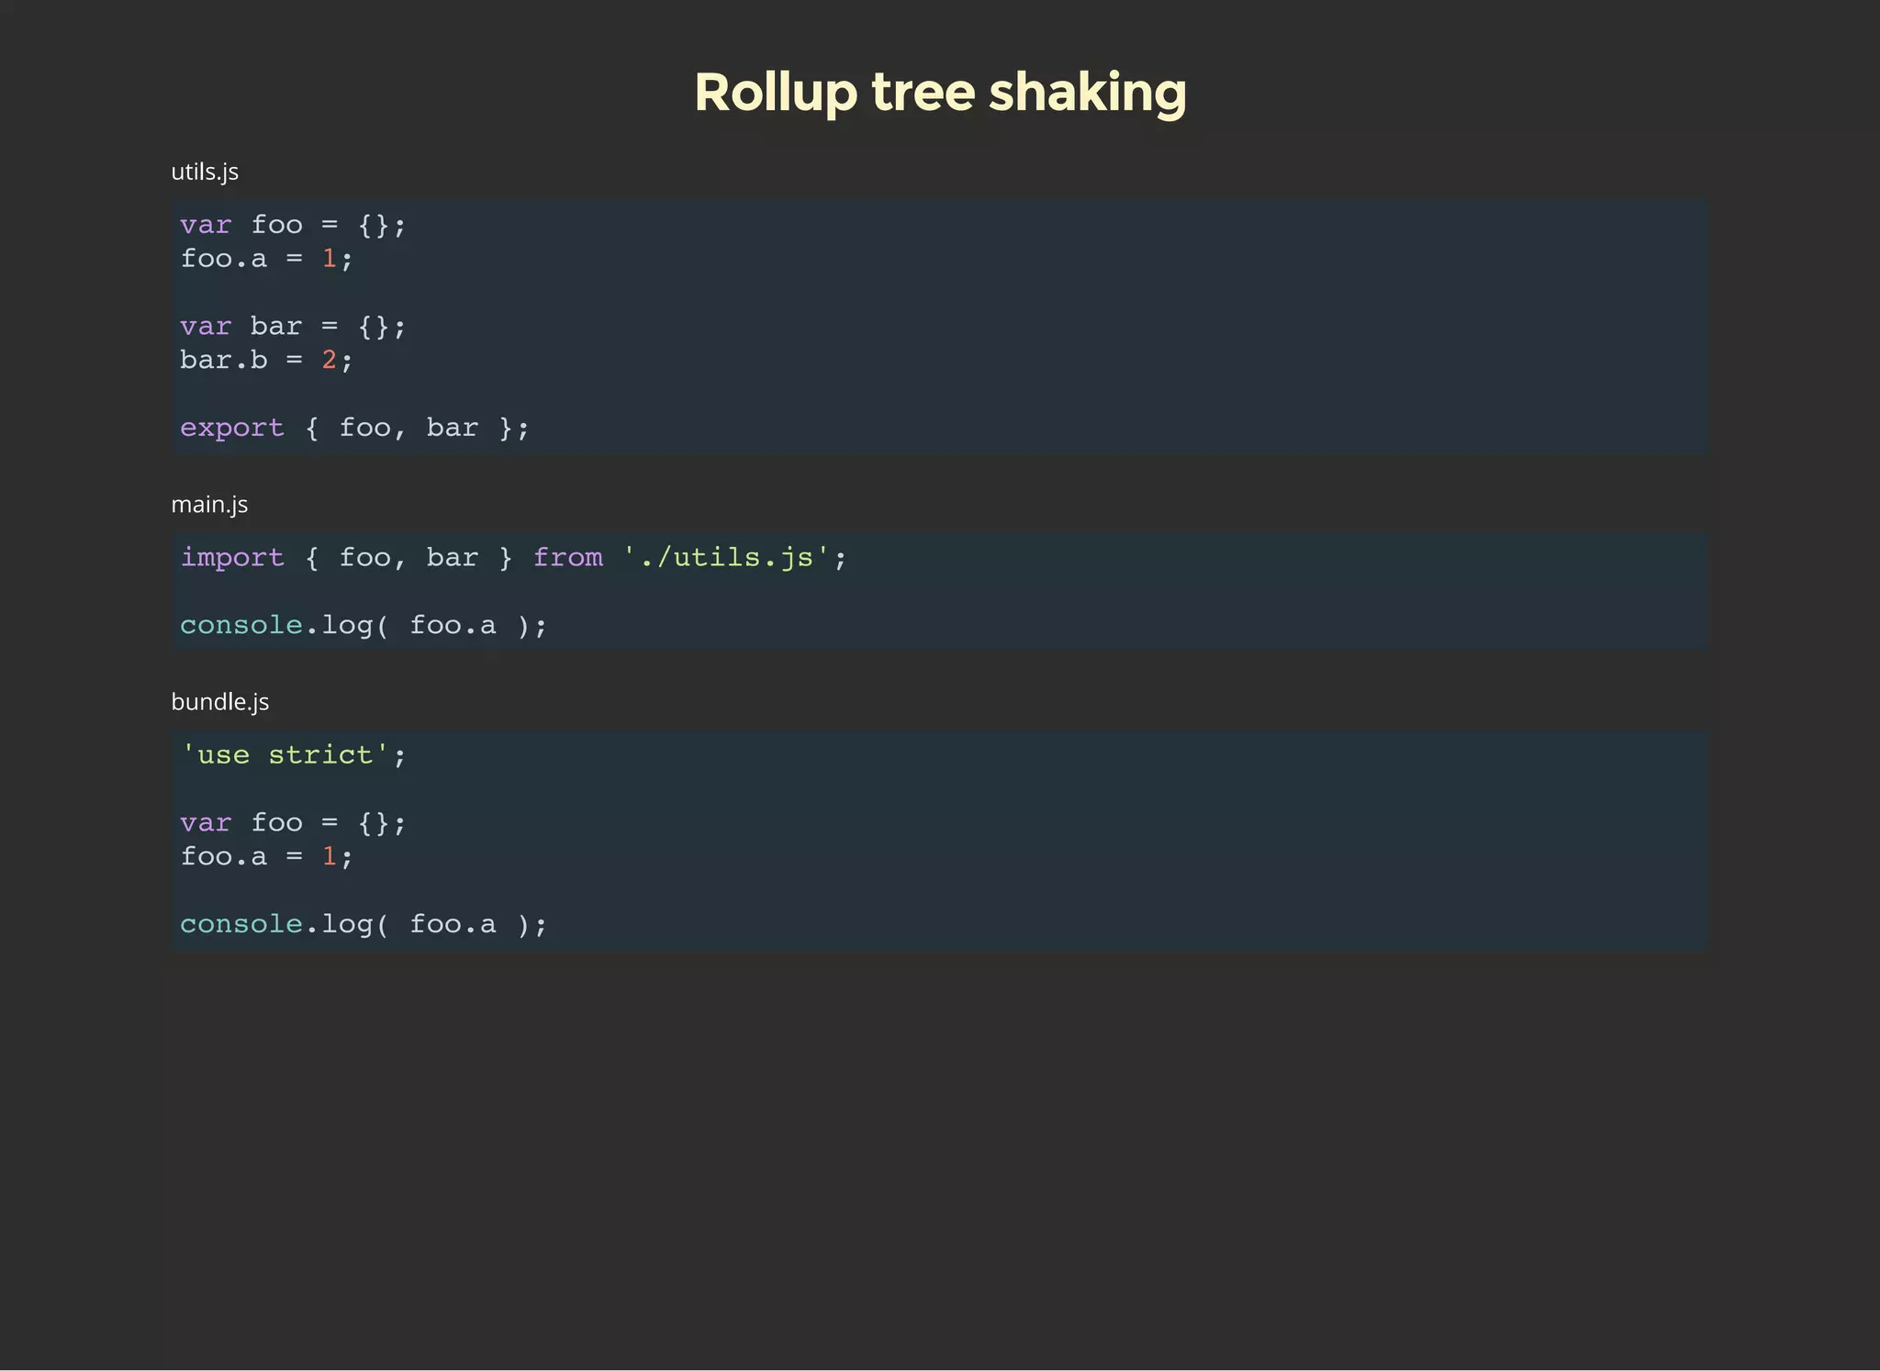Click 'var foo = {};' in the bundle.js block
This screenshot has height=1371, width=1880.
click(x=293, y=823)
